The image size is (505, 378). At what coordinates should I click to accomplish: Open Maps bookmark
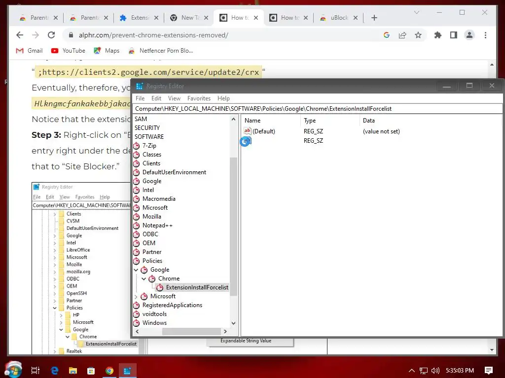point(107,51)
